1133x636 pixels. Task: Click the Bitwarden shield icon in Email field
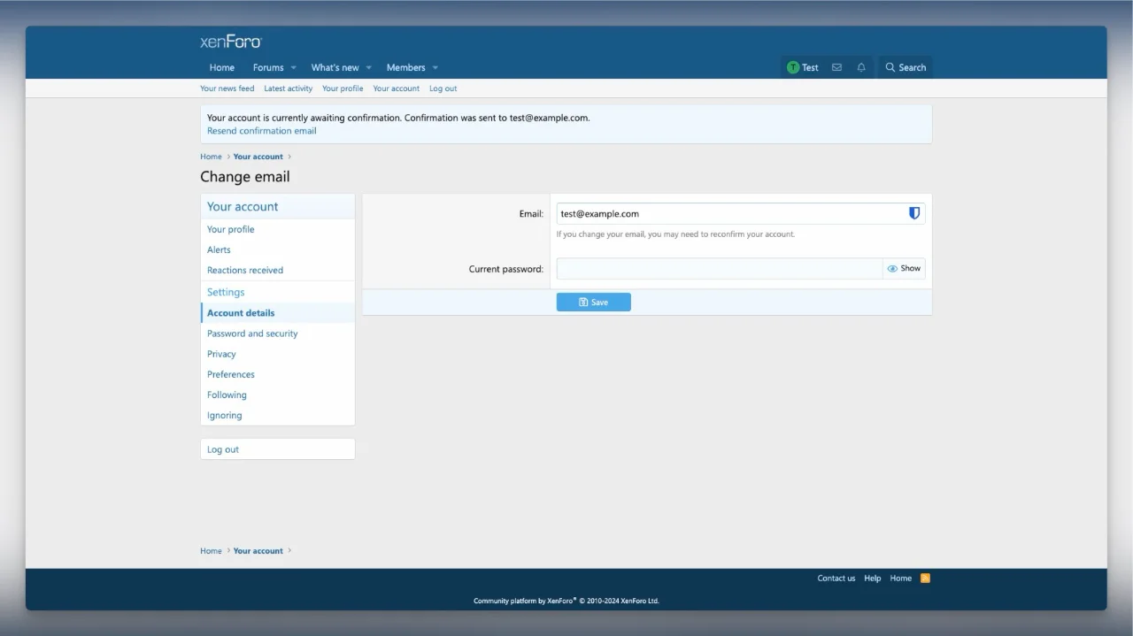click(x=914, y=213)
